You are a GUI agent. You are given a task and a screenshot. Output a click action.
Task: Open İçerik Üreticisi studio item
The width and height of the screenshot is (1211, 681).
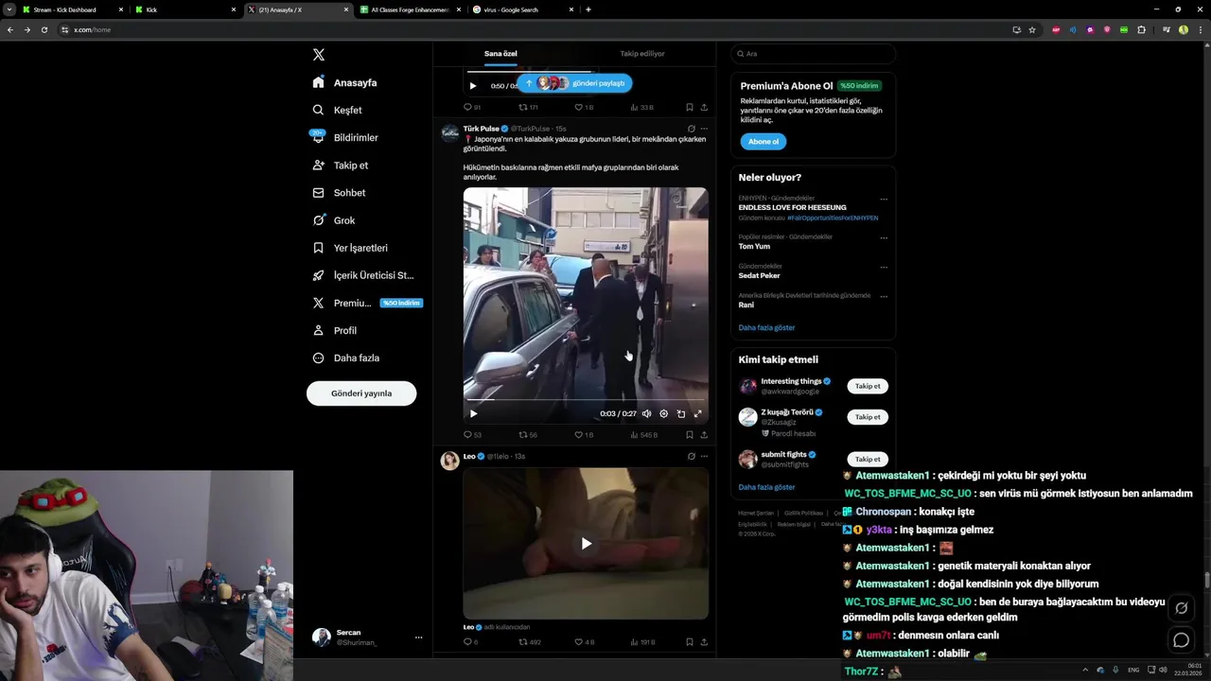click(363, 275)
